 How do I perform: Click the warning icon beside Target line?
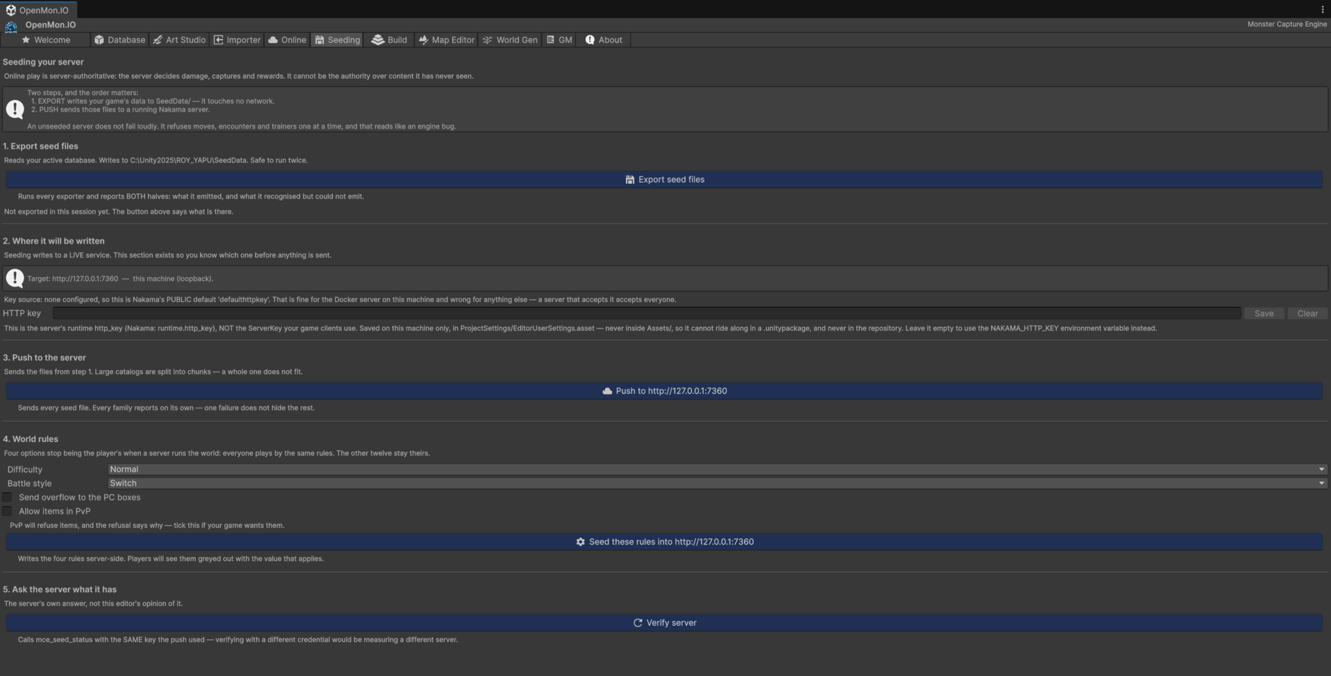point(15,278)
